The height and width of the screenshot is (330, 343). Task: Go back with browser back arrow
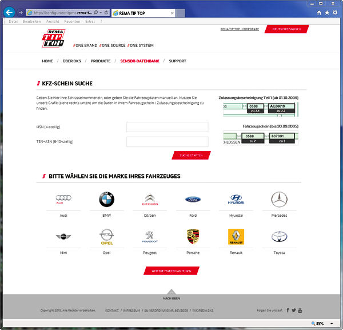(9, 13)
